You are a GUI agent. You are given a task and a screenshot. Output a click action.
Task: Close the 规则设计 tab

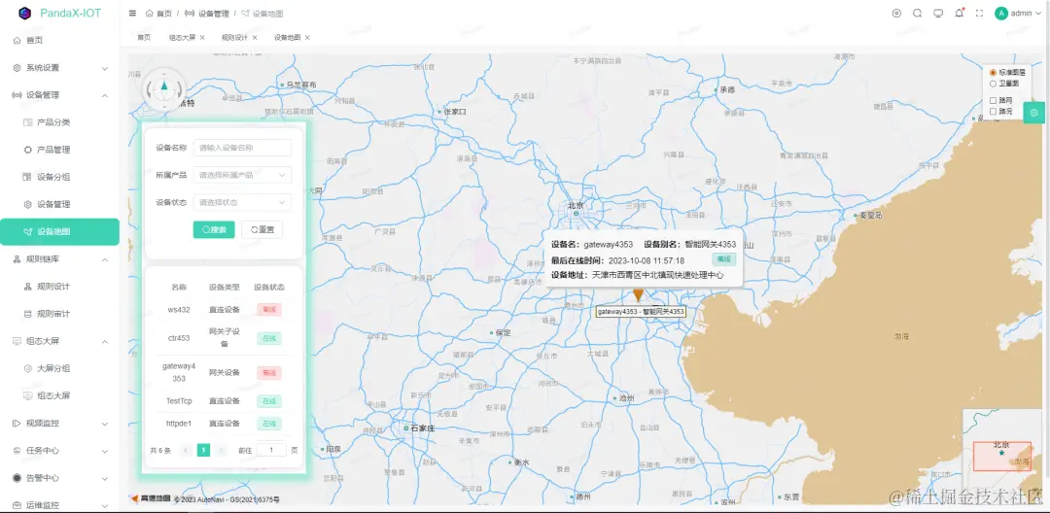[255, 38]
